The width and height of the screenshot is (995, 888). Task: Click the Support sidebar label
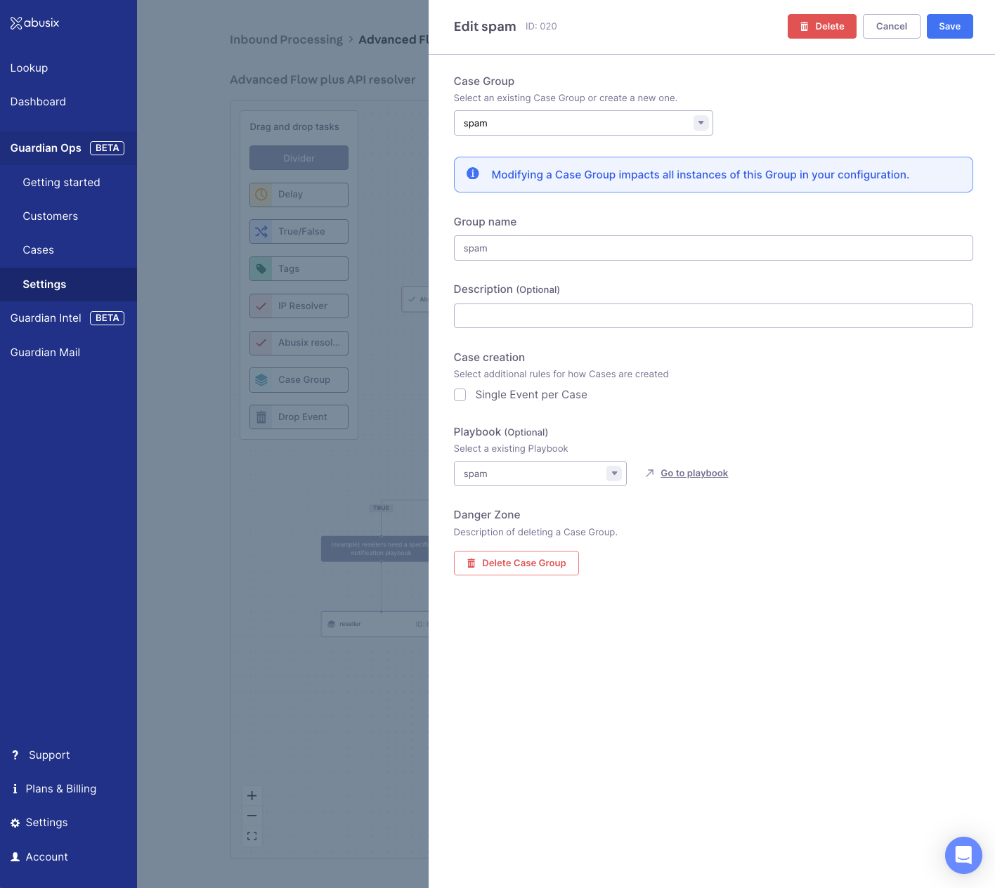pos(49,755)
